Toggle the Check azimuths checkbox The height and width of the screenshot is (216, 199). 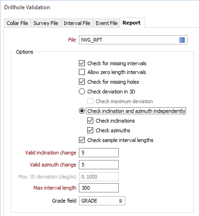[x=90, y=130]
